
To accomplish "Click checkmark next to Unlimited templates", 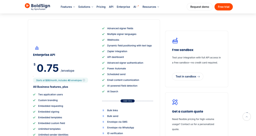I will [x=34, y=129].
